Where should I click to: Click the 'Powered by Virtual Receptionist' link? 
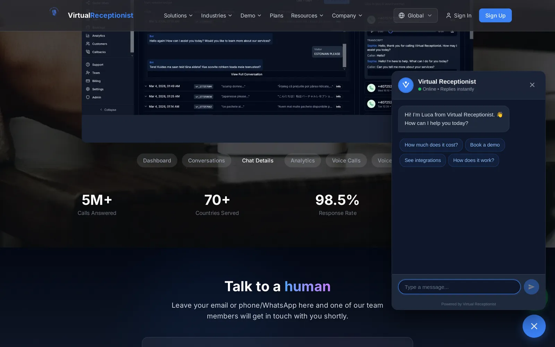coord(468,304)
